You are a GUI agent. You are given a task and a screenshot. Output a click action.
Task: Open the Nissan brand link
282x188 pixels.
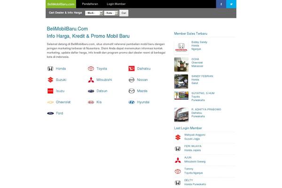coord(142,80)
